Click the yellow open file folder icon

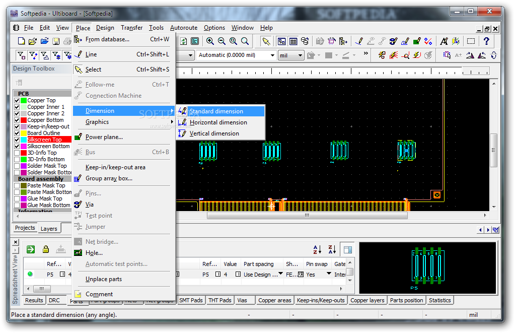[33, 41]
